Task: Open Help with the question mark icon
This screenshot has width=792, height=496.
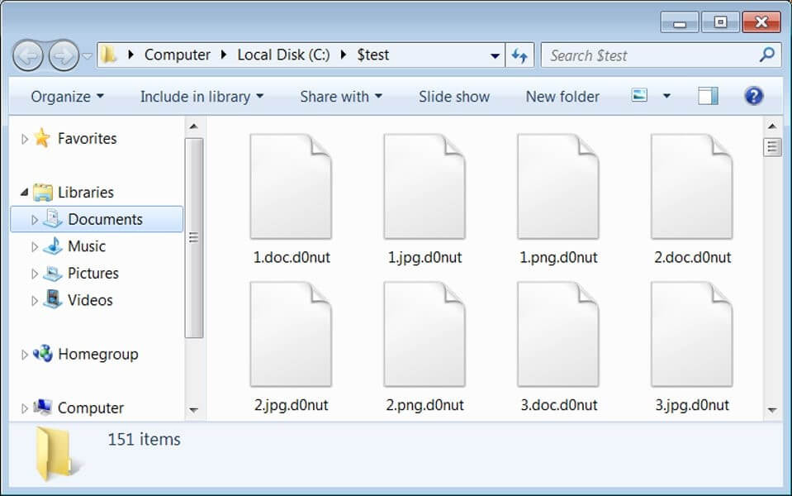Action: (754, 96)
